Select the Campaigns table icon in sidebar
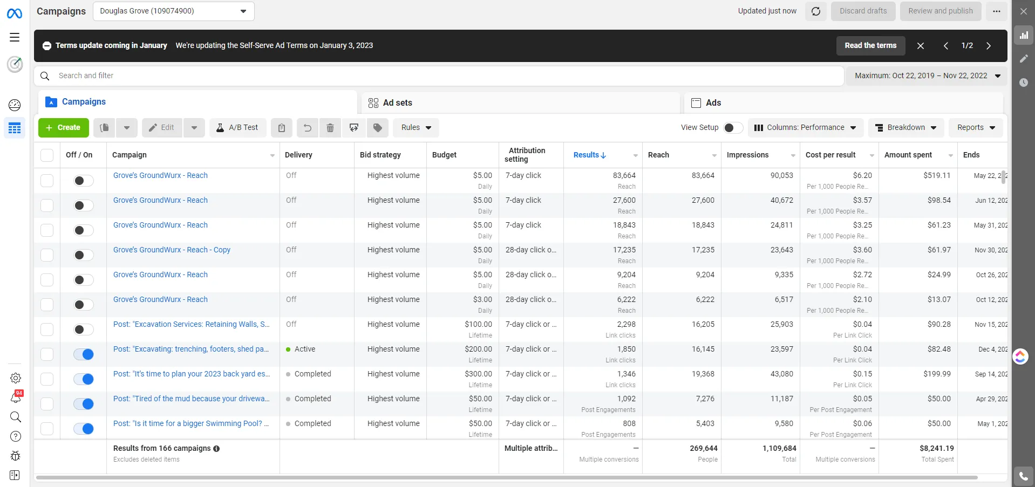Screen dimensions: 1035x487 pyautogui.click(x=15, y=128)
